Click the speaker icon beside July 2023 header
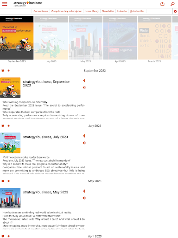178x238 pixels. point(9,126)
